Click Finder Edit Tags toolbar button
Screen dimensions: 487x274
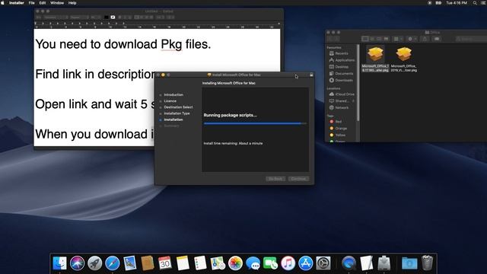(x=437, y=39)
